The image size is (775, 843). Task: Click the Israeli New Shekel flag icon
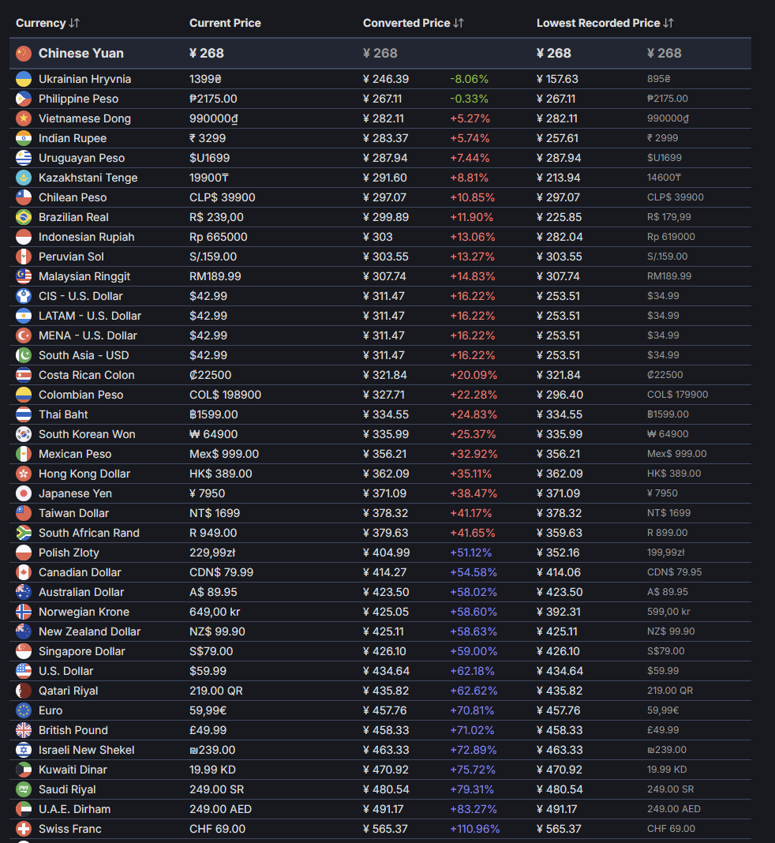(x=24, y=750)
